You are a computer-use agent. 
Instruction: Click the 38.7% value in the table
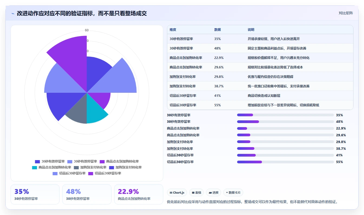[x=219, y=86]
